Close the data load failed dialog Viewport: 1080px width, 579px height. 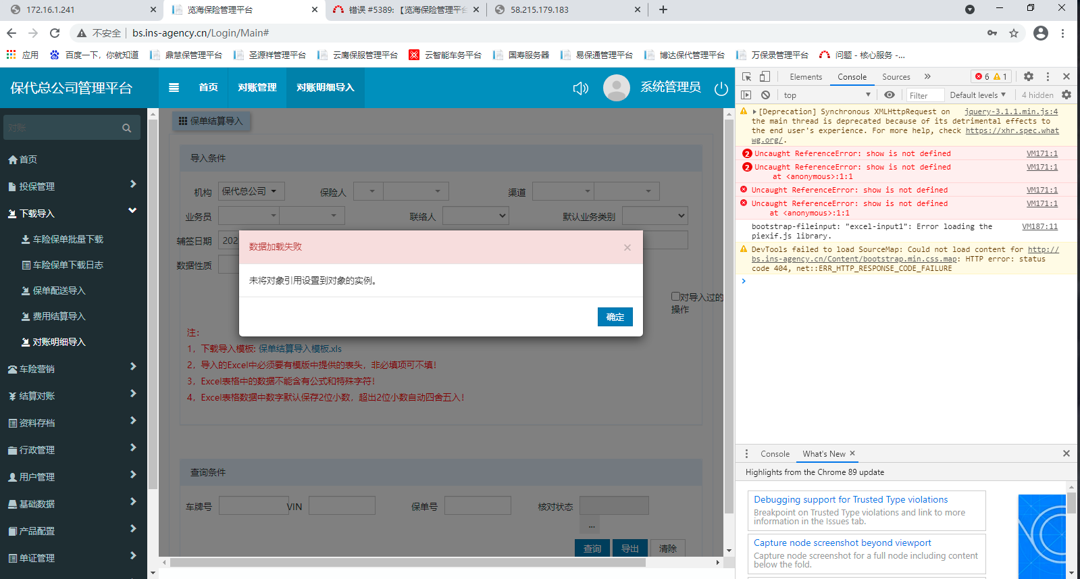[627, 247]
